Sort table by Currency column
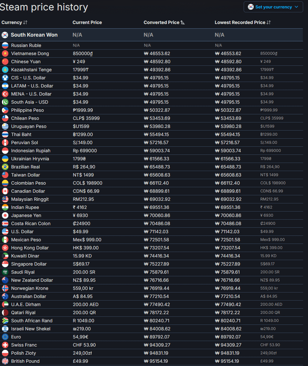 tap(14, 23)
